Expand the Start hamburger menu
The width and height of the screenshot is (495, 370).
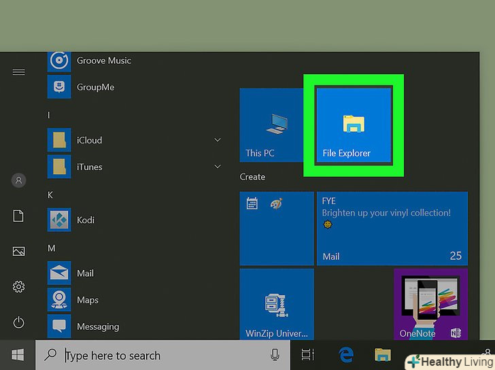click(x=19, y=72)
